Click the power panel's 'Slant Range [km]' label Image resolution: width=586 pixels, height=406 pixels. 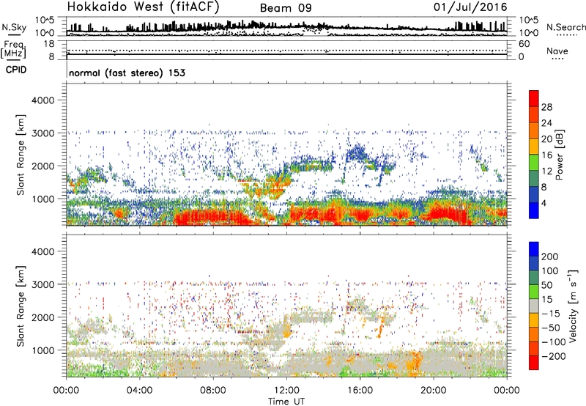point(21,155)
